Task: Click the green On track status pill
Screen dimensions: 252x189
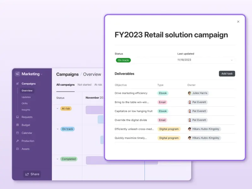Action: (x=123, y=60)
